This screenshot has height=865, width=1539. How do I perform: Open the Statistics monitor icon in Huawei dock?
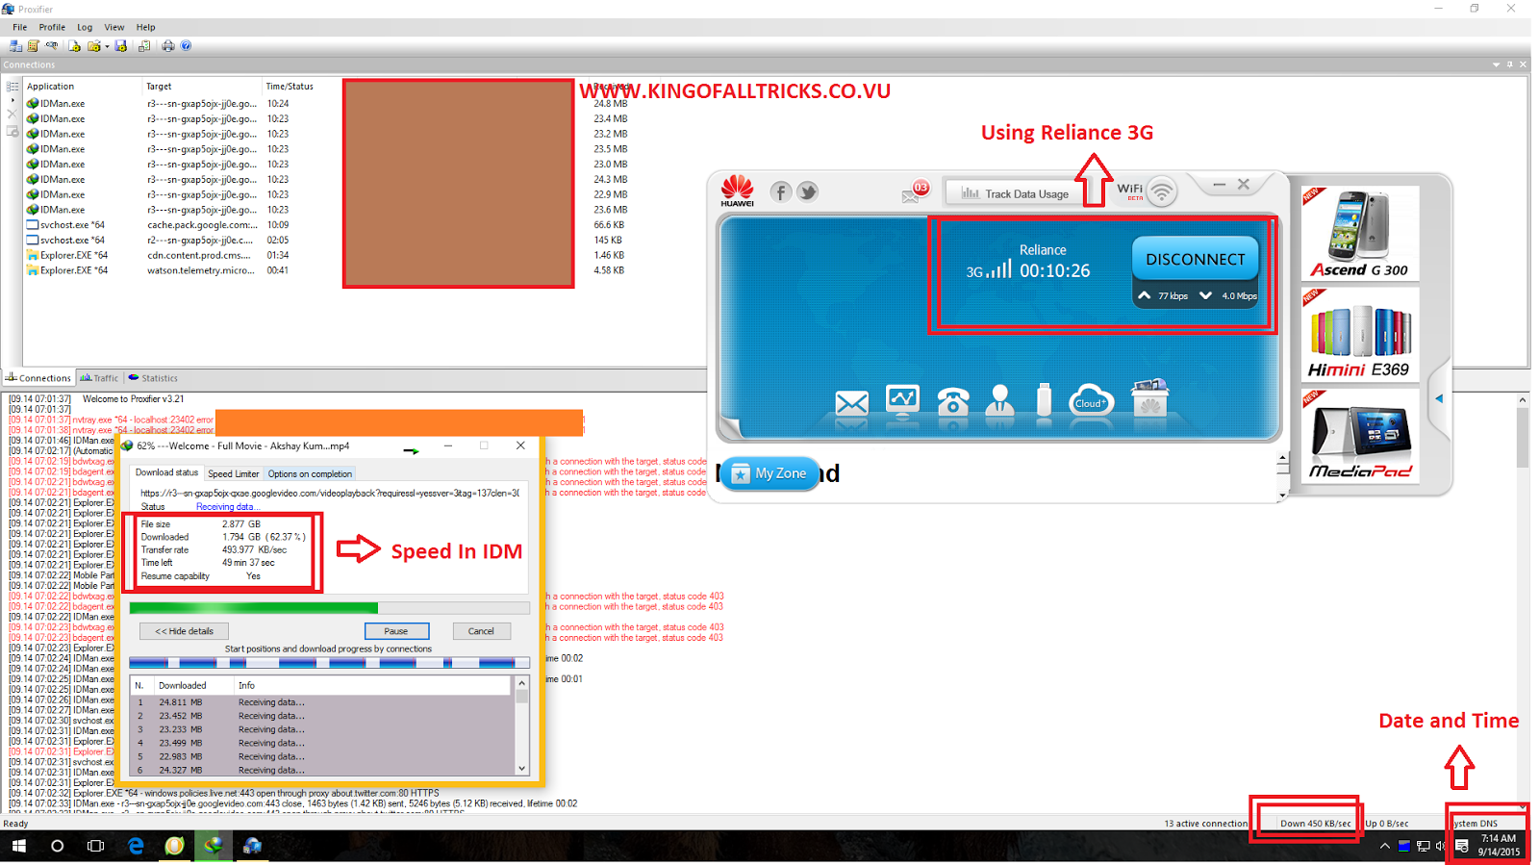pyautogui.click(x=902, y=398)
